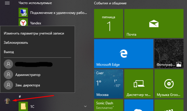Click the Edge 'e' logo icon
187x111 pixels.
click(x=124, y=53)
